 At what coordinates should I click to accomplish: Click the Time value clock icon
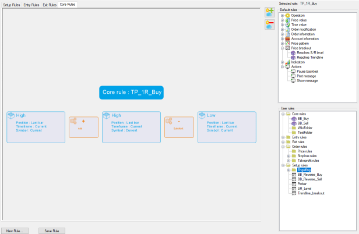[x=287, y=24]
